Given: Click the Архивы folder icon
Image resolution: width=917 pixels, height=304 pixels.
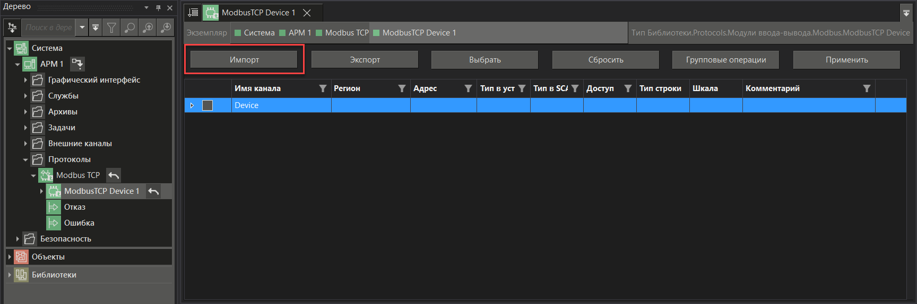Looking at the screenshot, I should 38,112.
